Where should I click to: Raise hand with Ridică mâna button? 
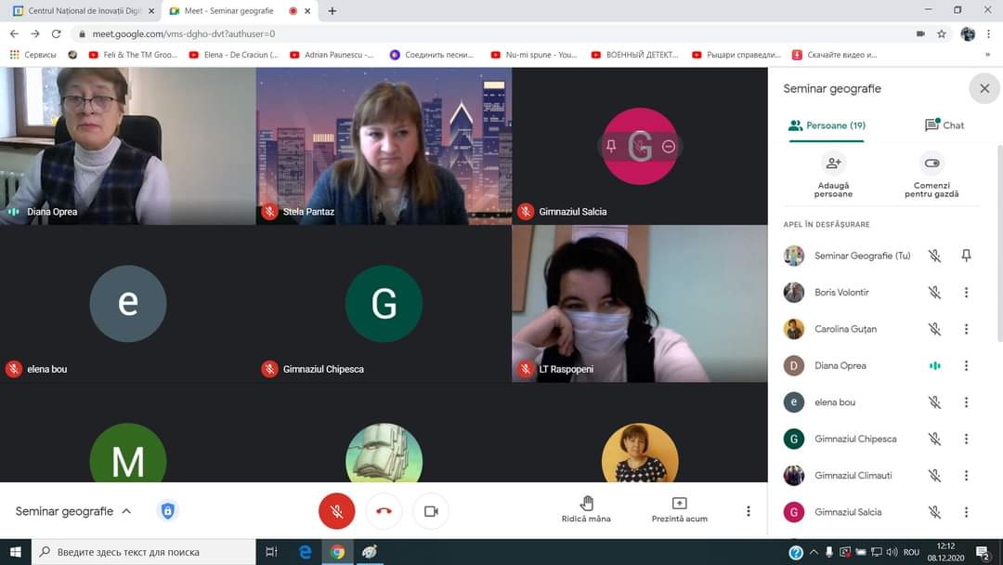click(586, 509)
